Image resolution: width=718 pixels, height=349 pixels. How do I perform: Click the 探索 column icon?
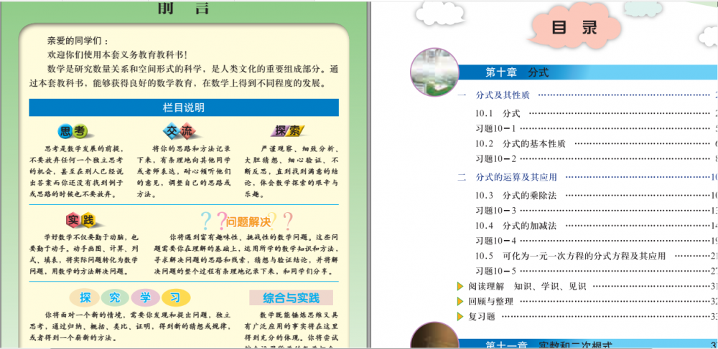[x=288, y=131]
